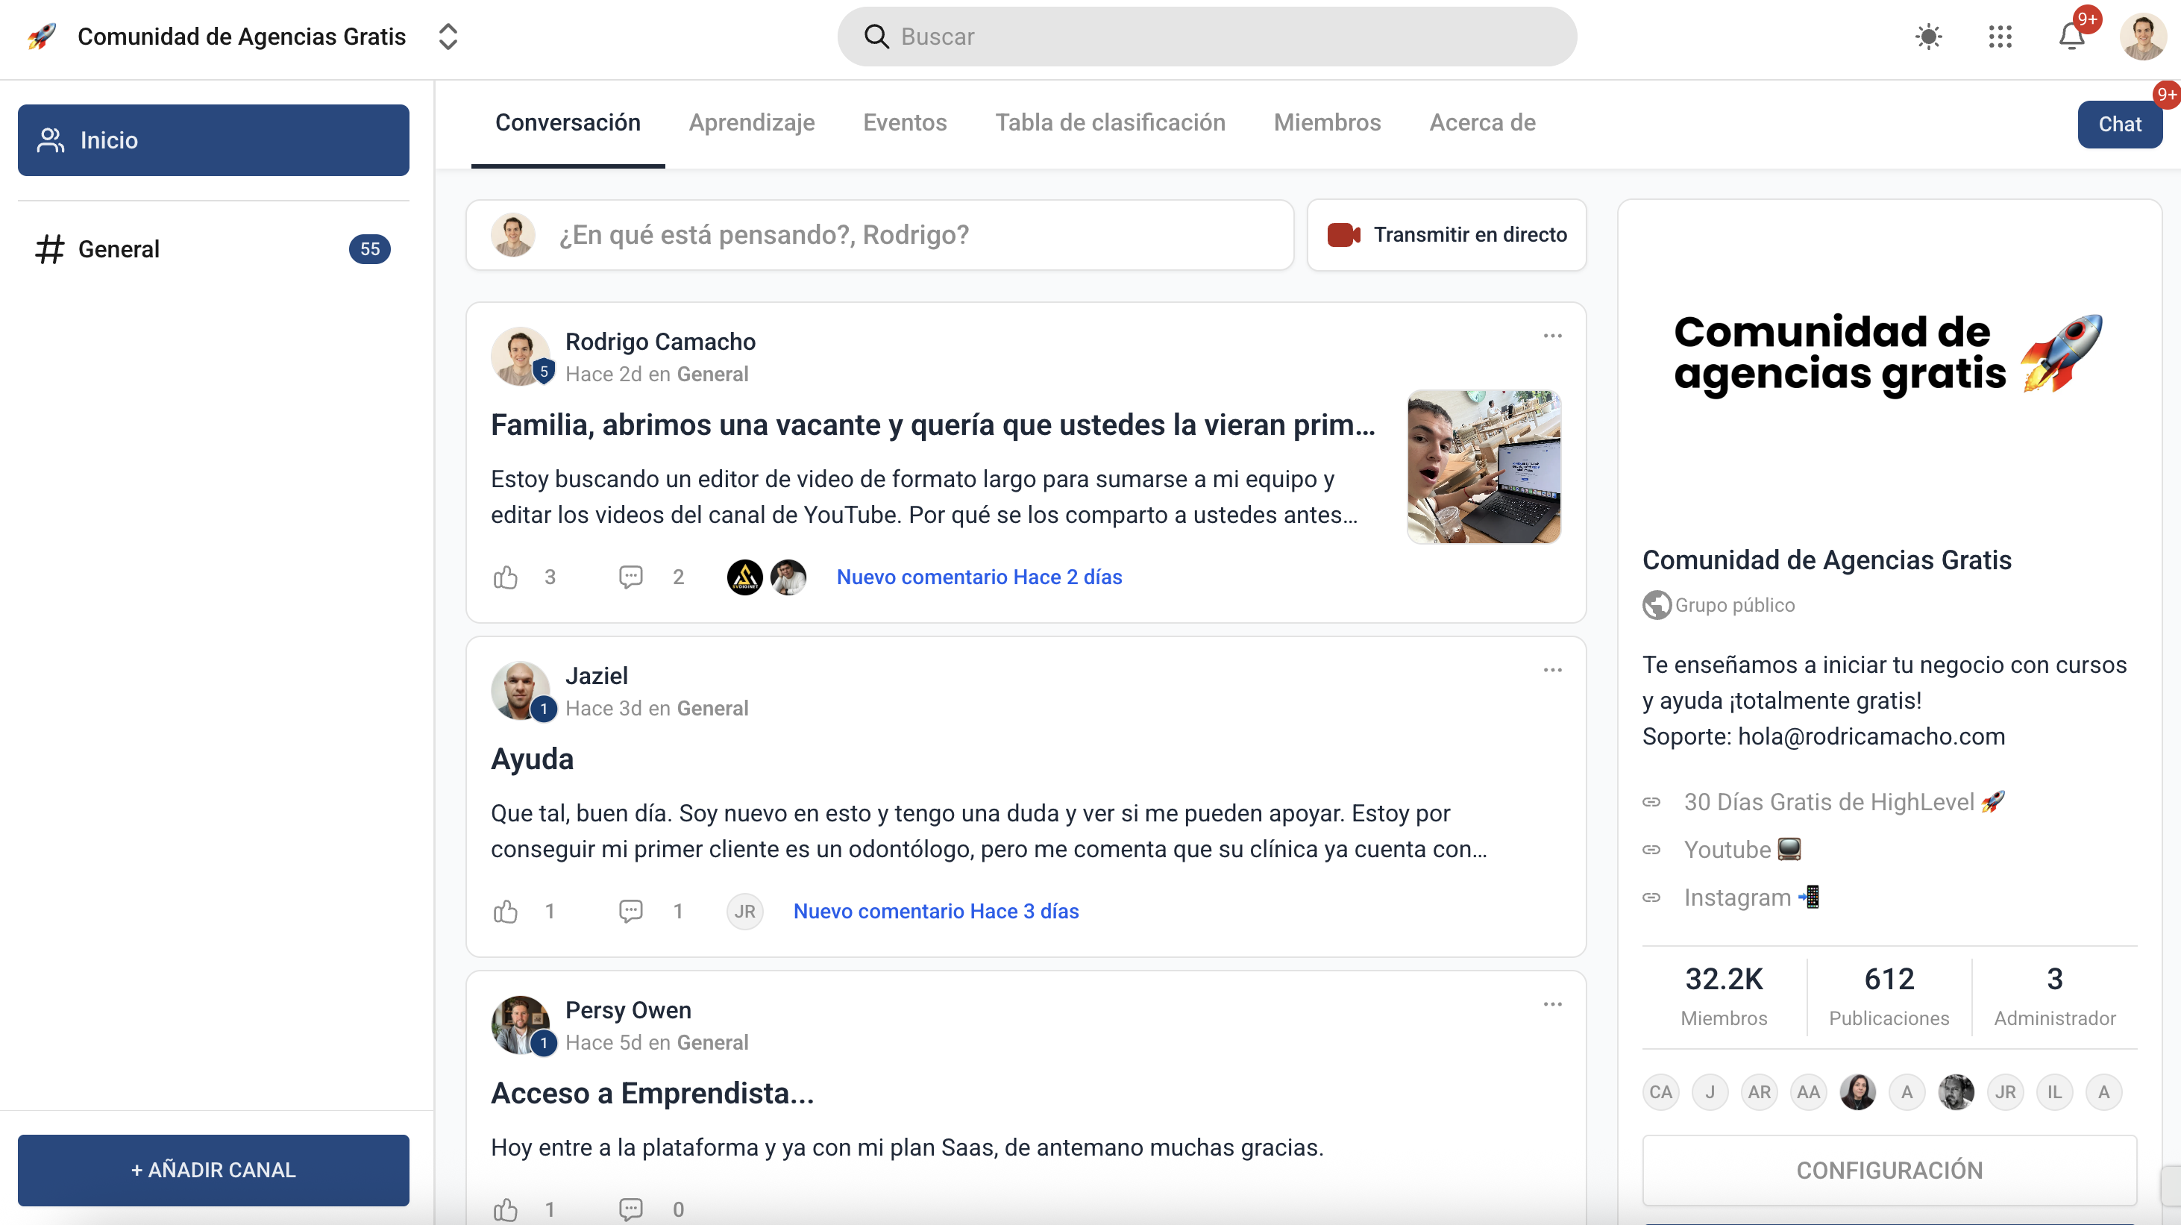Click the 612 Publicaciones stat

point(1889,997)
